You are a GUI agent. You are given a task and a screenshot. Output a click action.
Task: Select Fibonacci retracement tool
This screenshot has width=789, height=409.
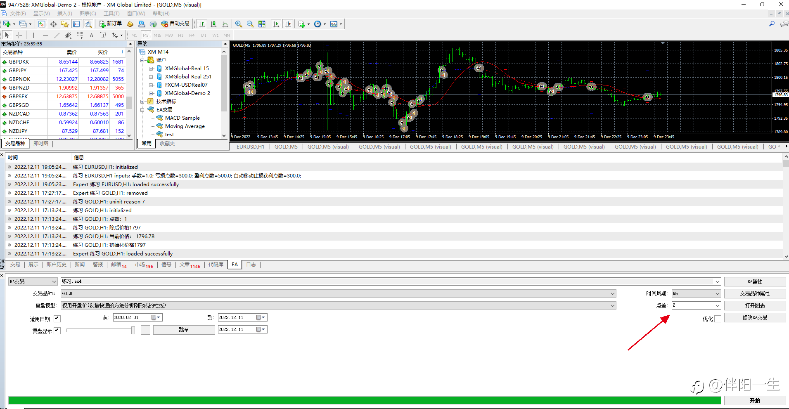80,35
